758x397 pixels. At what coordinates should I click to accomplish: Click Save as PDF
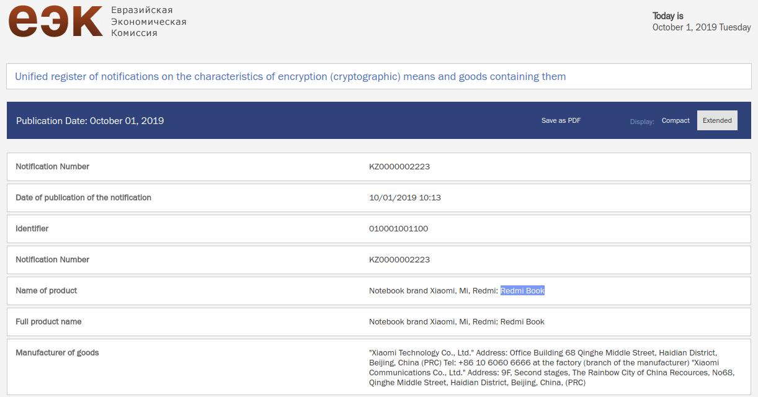click(561, 120)
